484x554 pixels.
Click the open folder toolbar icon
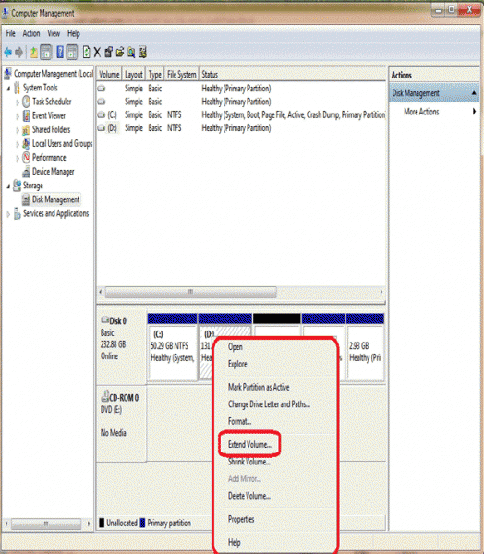120,53
